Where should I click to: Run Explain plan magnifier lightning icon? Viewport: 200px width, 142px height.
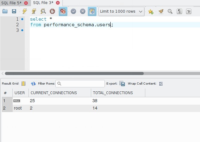coord(43,11)
